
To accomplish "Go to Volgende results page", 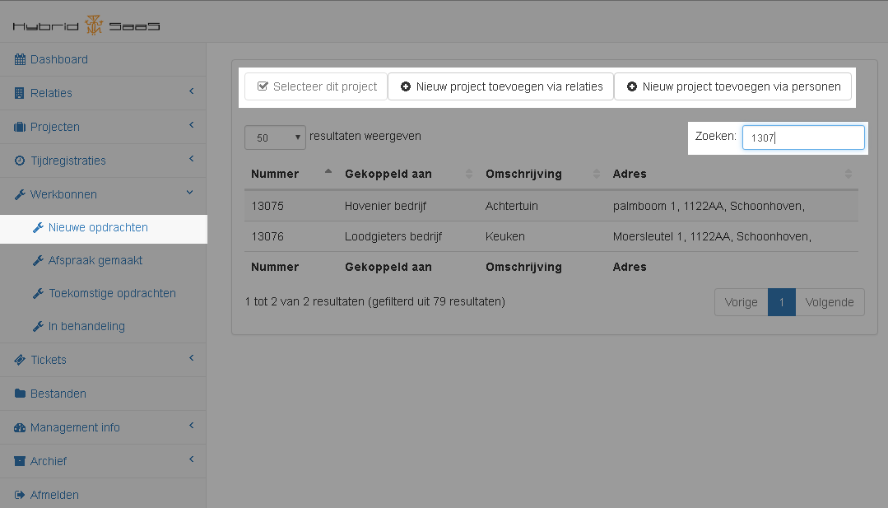I will point(830,302).
